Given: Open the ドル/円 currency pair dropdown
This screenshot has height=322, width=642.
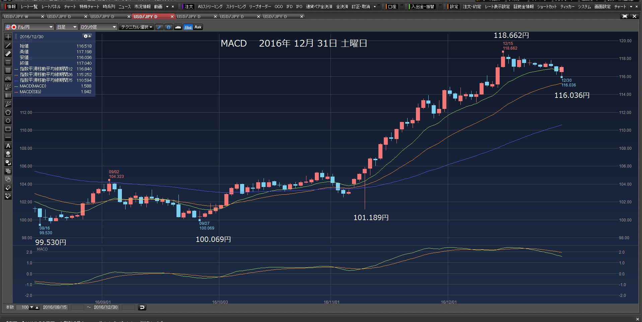Looking at the screenshot, I should 29,27.
